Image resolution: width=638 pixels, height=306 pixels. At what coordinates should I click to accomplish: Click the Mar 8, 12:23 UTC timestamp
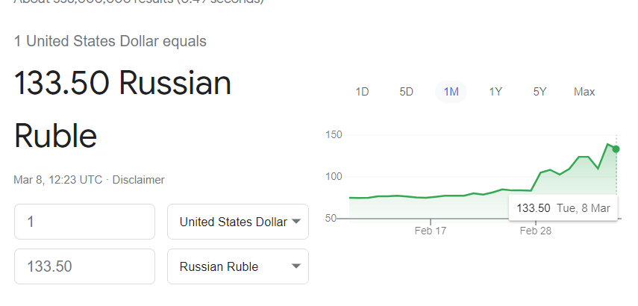[x=58, y=180]
